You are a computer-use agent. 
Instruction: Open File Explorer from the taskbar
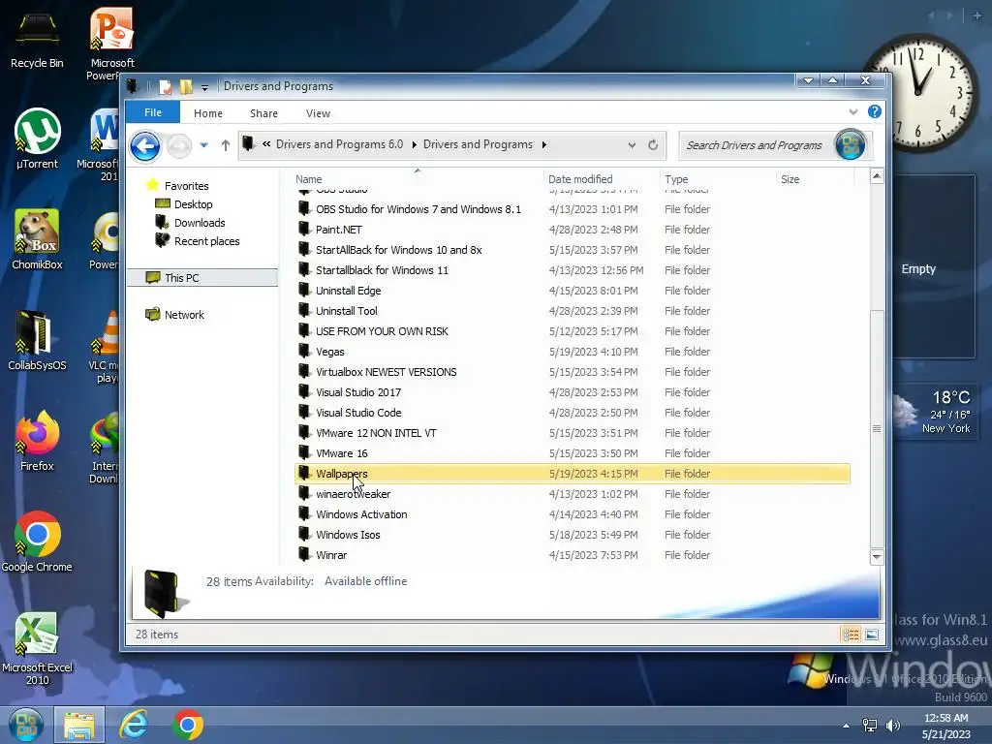79,725
